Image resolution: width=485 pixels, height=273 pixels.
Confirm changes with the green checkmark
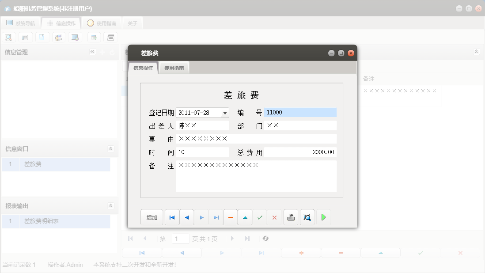coord(260,217)
